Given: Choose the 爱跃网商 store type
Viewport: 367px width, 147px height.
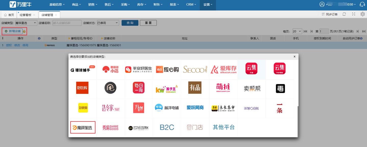Looking at the screenshot, I should click(195, 108).
